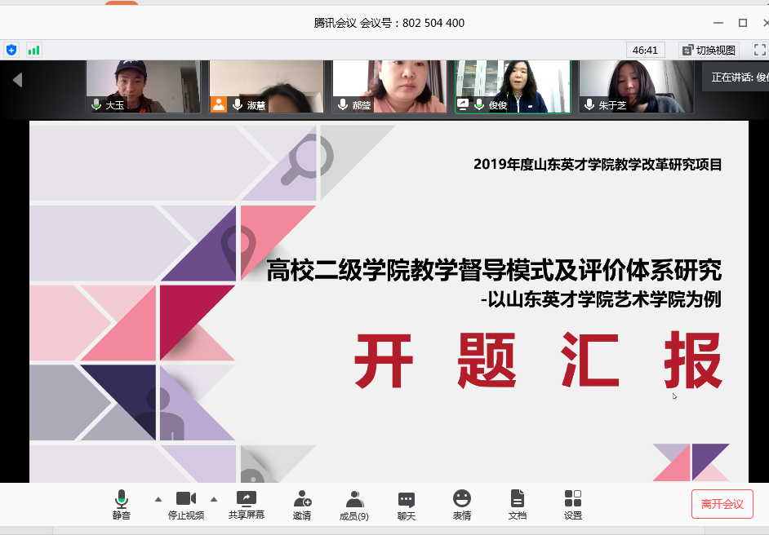Image resolution: width=769 pixels, height=535 pixels.
Task: Expand the audio options arrow beside 静音
Action: pyautogui.click(x=158, y=498)
